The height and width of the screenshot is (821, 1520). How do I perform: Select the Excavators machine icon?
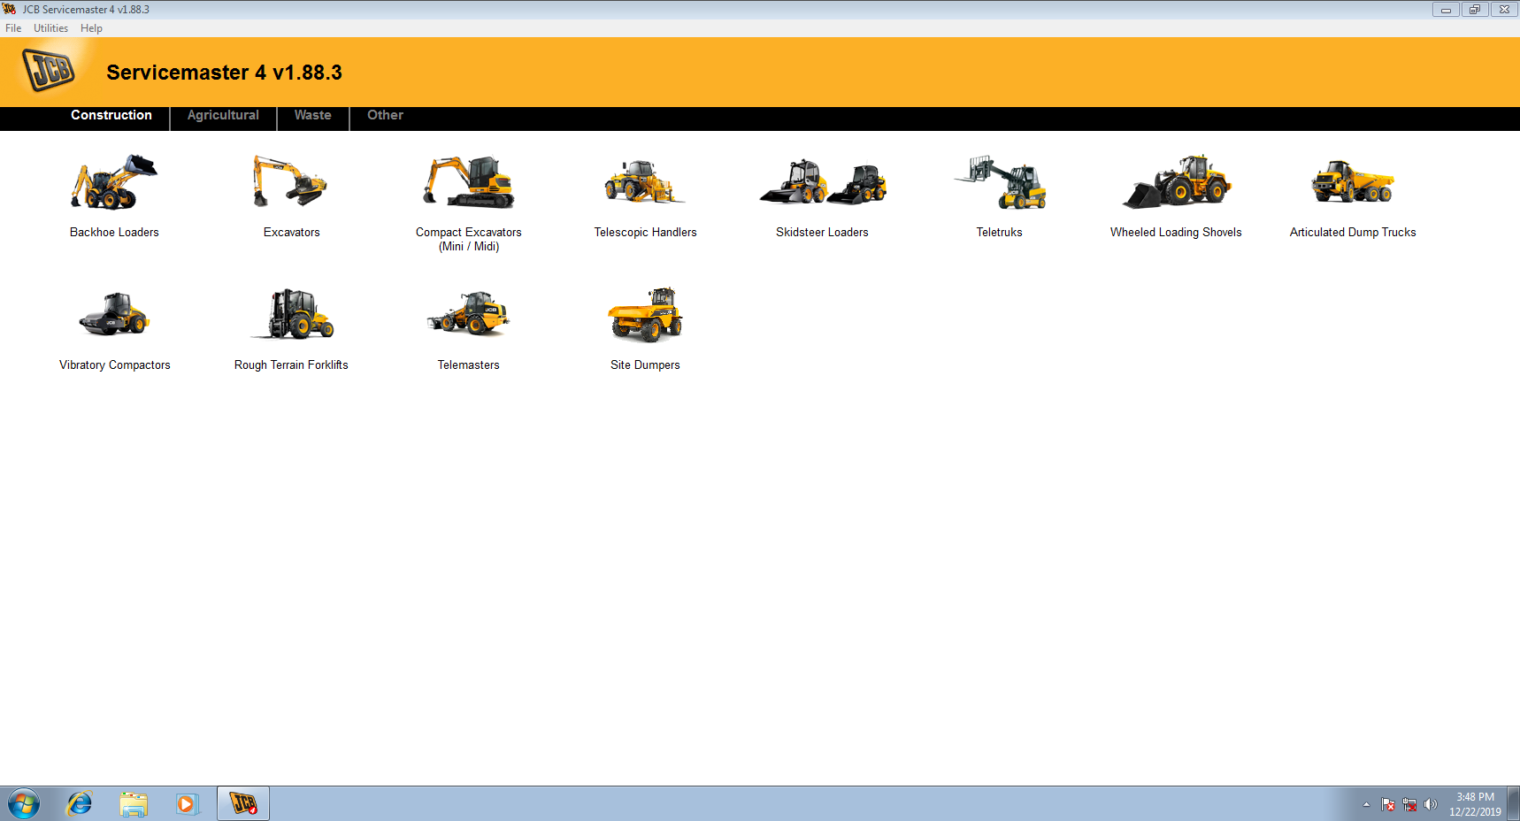pos(291,182)
